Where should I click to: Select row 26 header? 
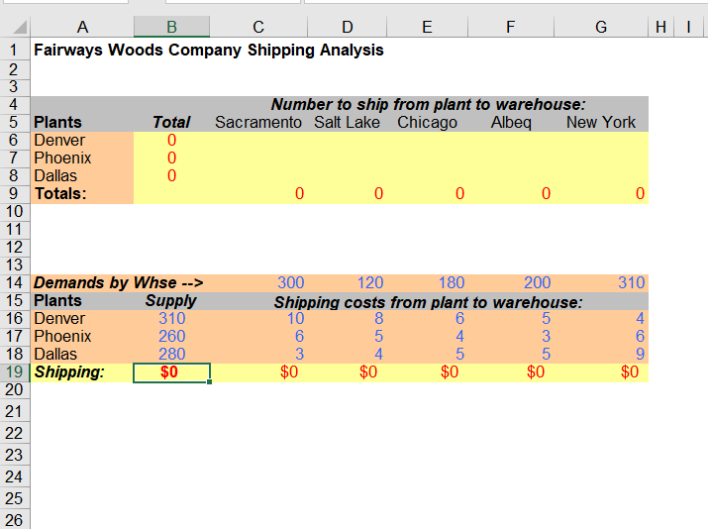[15, 519]
